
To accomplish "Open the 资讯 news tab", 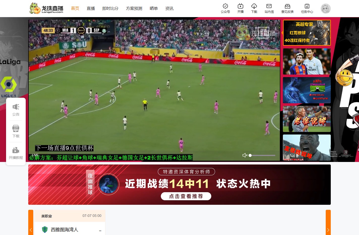I will coord(169,8).
